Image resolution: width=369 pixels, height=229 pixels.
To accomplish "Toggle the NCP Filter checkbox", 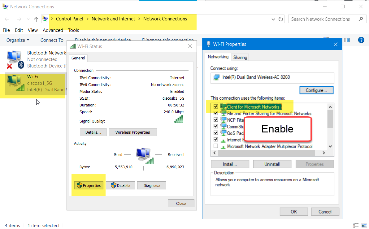I will click(215, 119).
